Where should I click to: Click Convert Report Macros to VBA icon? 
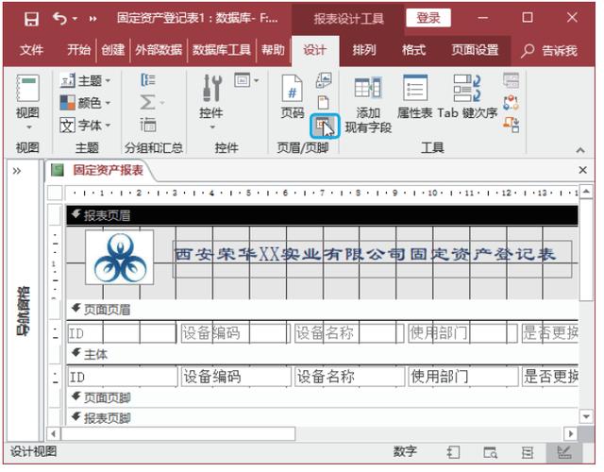(512, 125)
